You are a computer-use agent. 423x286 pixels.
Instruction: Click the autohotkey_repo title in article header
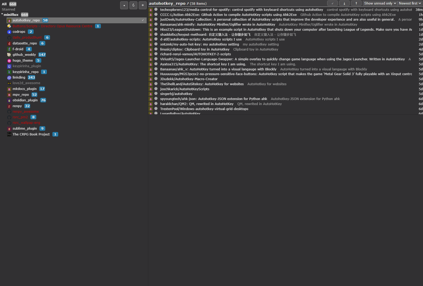click(x=167, y=3)
